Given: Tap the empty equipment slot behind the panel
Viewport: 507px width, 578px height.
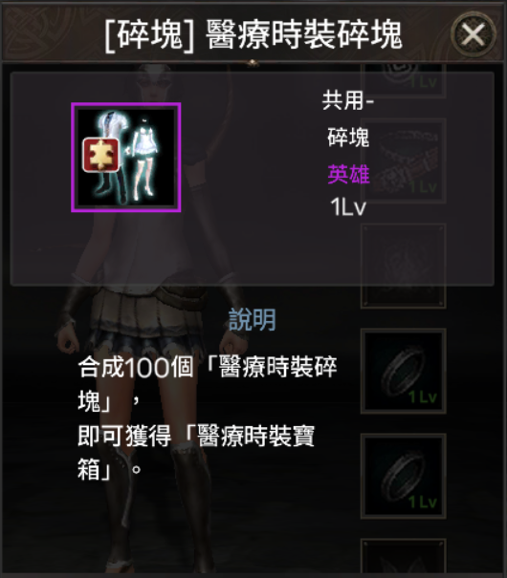Looking at the screenshot, I should (404, 266).
